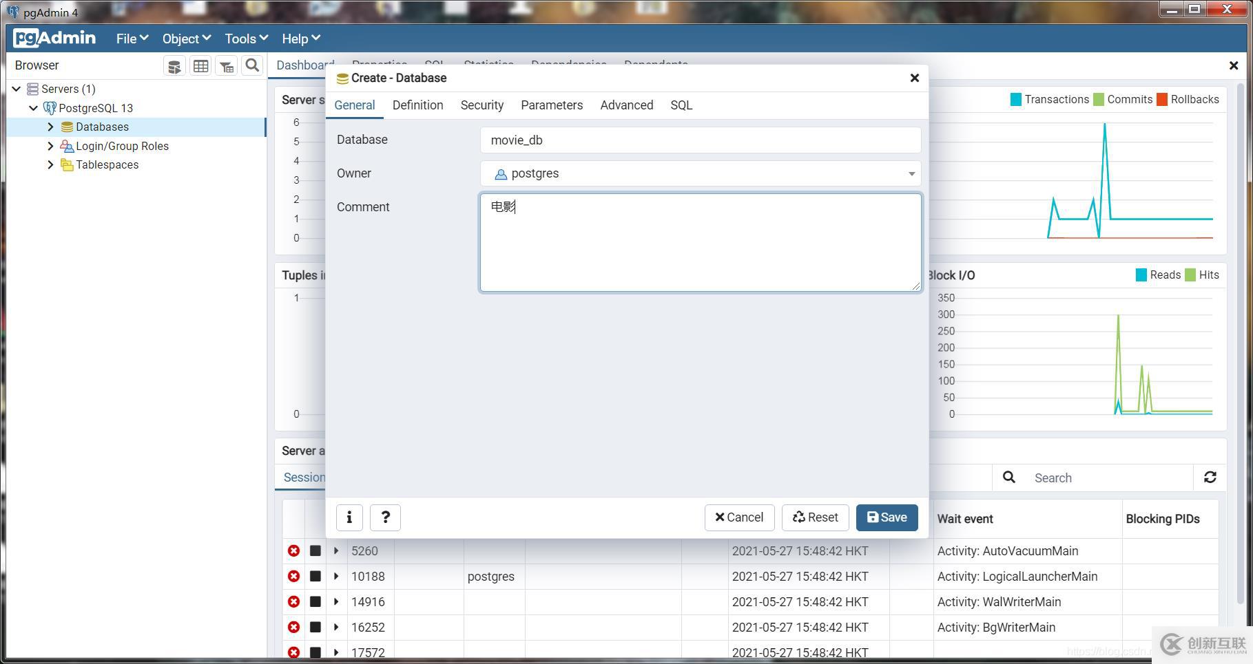The width and height of the screenshot is (1253, 664).
Task: Switch to the Parameters tab
Action: (552, 105)
